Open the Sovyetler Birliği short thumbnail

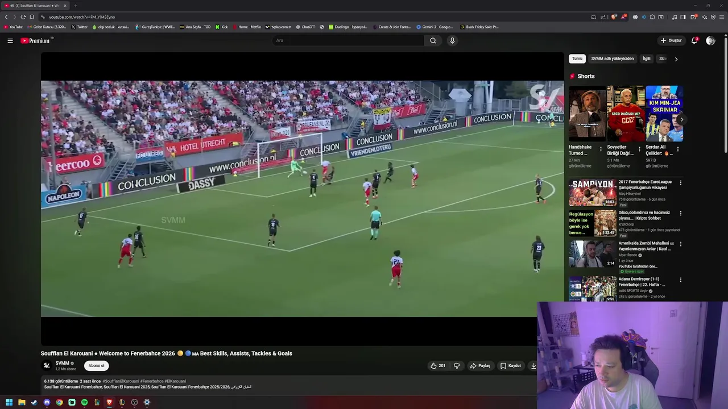tap(626, 113)
